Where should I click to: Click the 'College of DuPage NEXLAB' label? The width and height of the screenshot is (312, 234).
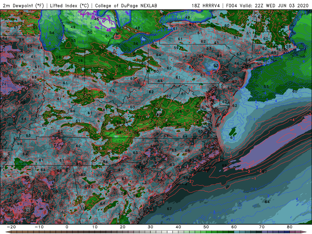coord(126,5)
